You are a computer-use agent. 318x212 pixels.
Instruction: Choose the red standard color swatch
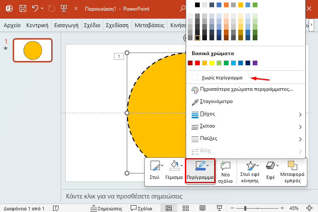click(x=197, y=63)
